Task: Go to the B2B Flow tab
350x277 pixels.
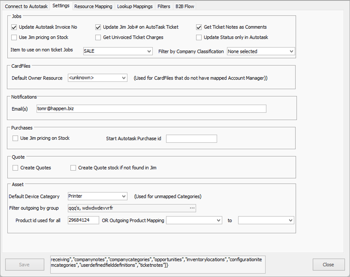Action: click(185, 6)
